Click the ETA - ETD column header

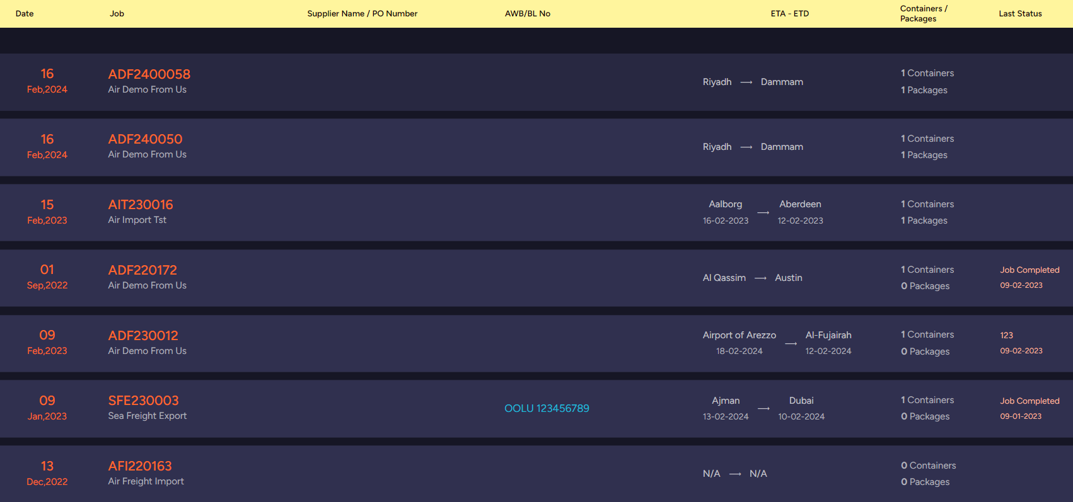tap(789, 13)
